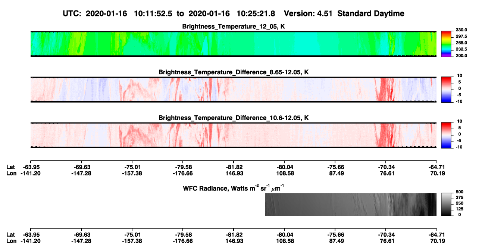
Task: Select the 200.0 colorbar label
Action: [461, 55]
